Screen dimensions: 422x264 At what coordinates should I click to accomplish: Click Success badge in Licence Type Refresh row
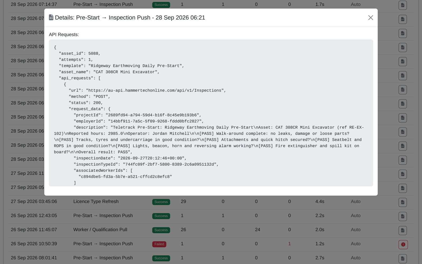161,202
